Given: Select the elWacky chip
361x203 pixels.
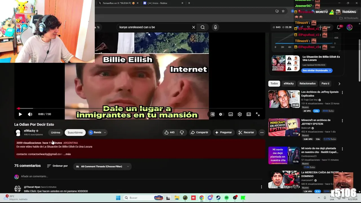Looking at the screenshot, I should coord(289,83).
